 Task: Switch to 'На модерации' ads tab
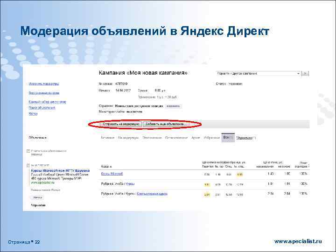pyautogui.click(x=128, y=138)
